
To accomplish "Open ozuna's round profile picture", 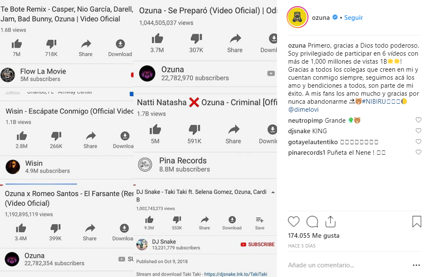I will click(298, 17).
